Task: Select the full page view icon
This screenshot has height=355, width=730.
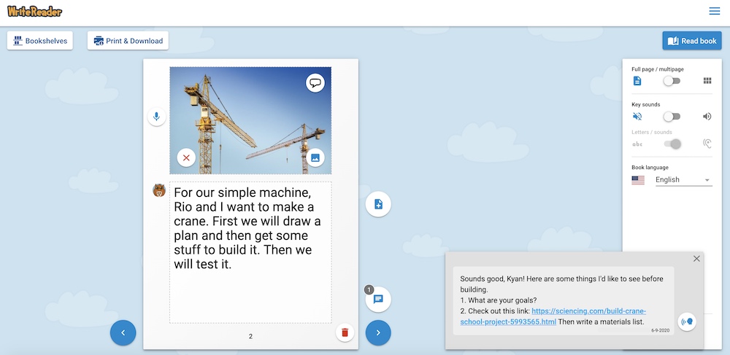Action: pyautogui.click(x=637, y=81)
